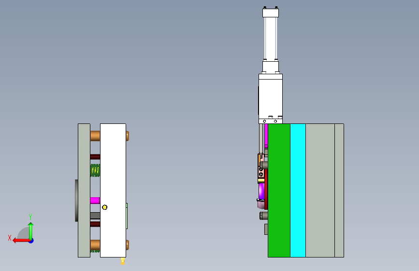Select the cyan mold plate

point(298,190)
